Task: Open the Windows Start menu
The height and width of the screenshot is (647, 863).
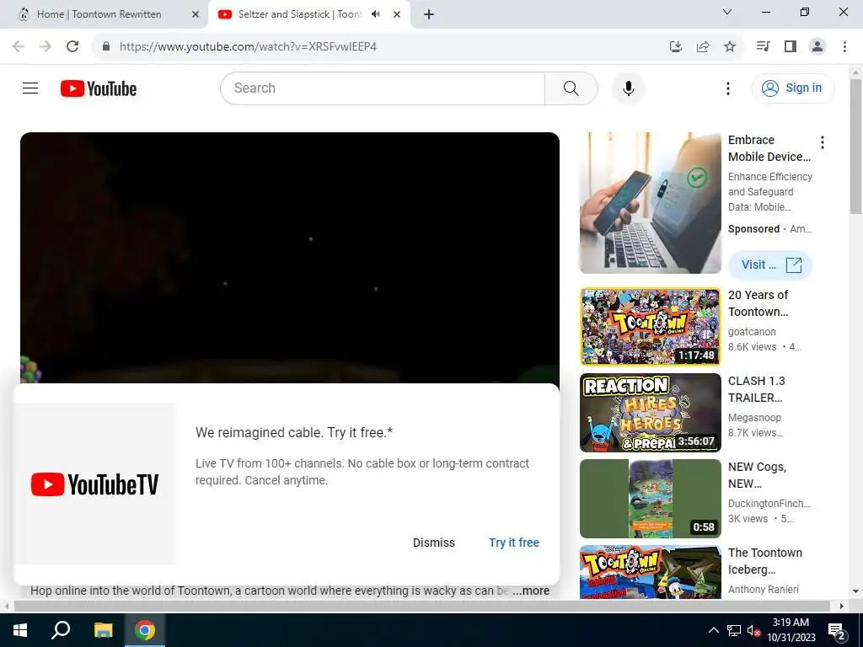Action: click(x=20, y=630)
